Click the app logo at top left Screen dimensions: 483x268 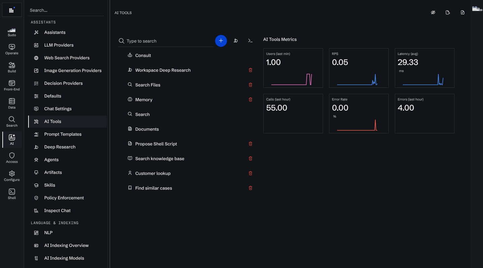click(x=12, y=10)
